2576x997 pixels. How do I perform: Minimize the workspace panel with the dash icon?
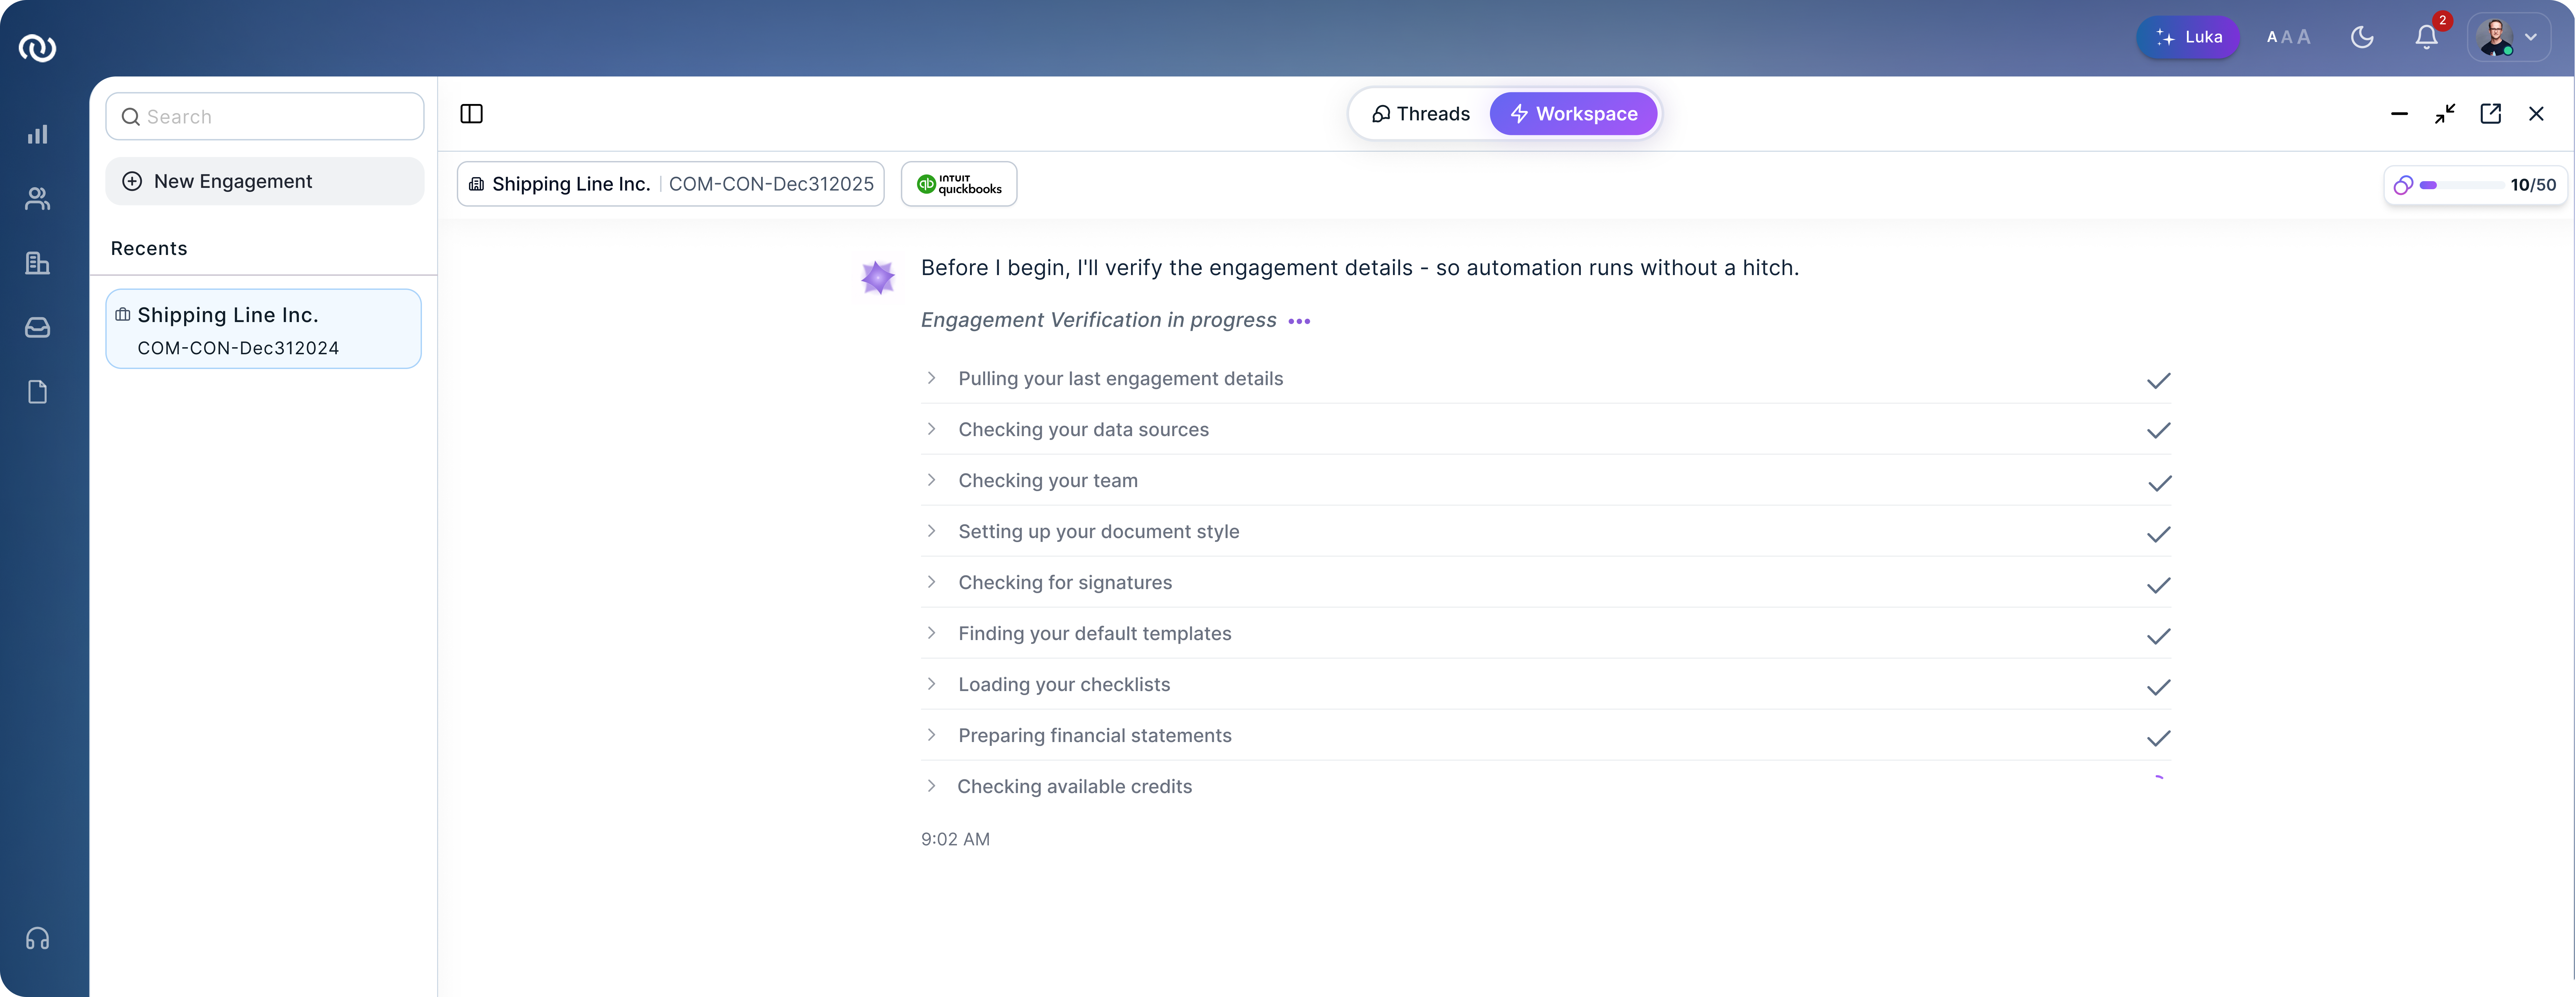[x=2399, y=114]
